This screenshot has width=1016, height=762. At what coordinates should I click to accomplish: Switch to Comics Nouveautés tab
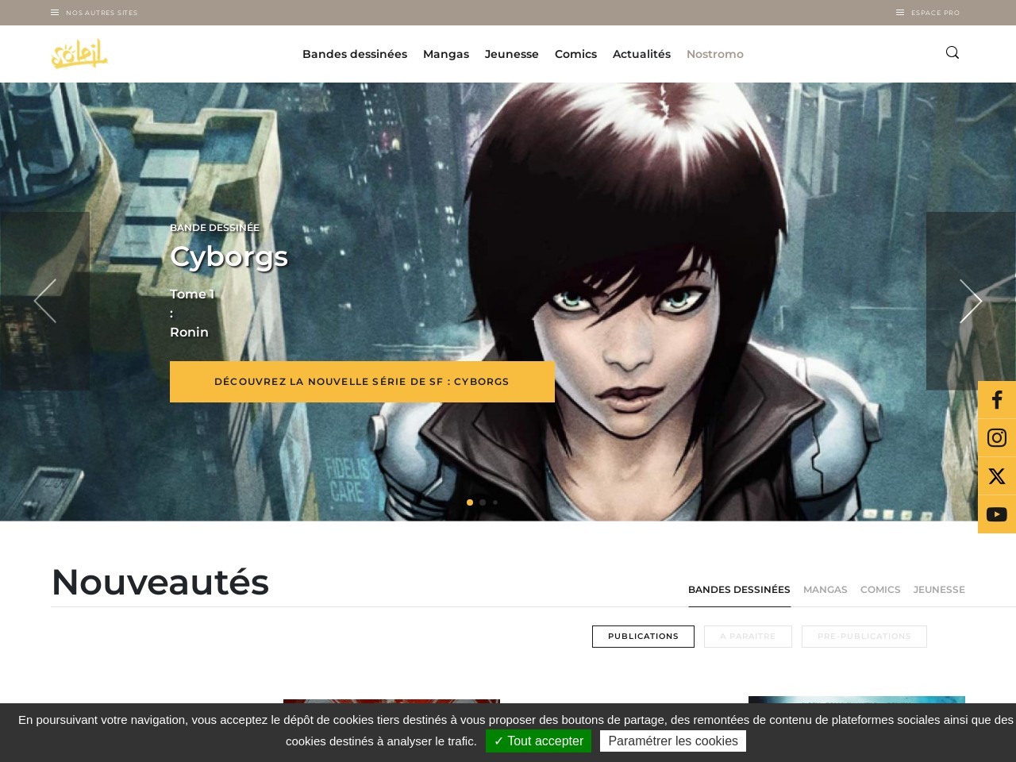coord(880,590)
